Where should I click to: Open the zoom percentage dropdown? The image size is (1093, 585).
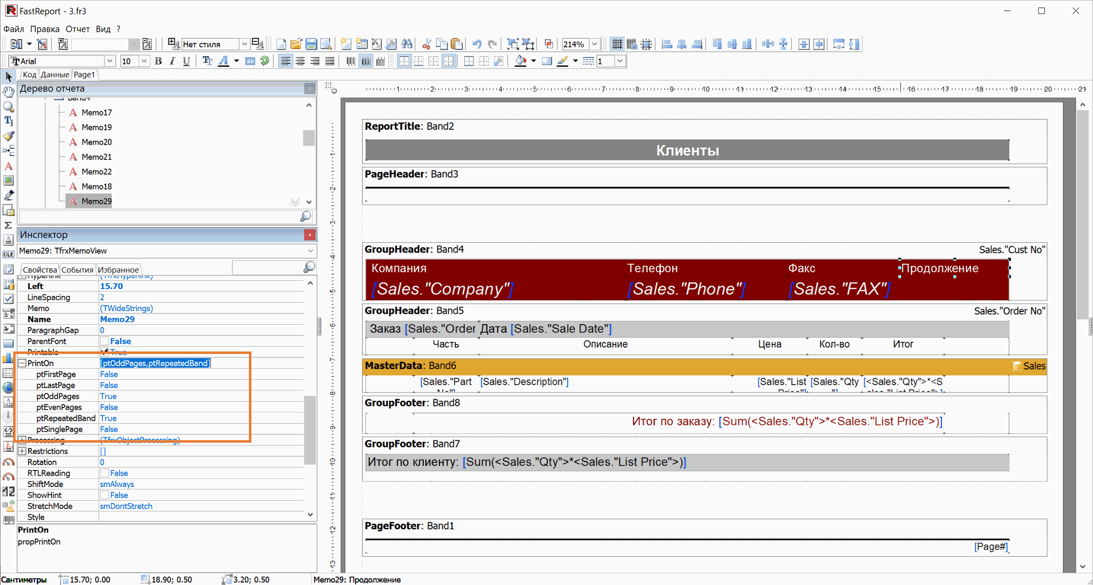(x=595, y=44)
